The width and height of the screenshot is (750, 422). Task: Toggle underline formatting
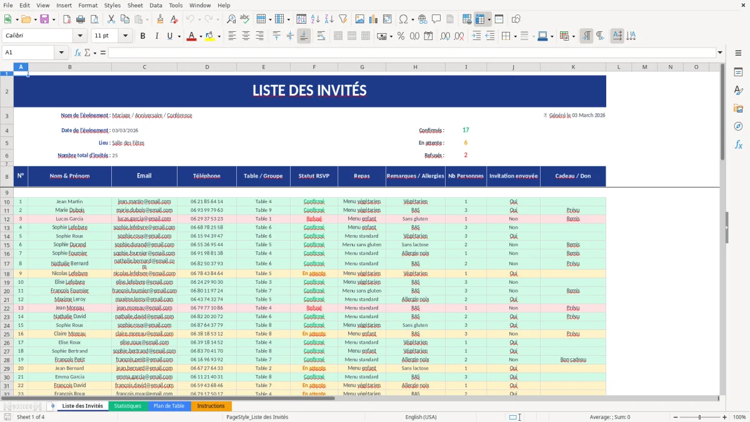coord(169,36)
